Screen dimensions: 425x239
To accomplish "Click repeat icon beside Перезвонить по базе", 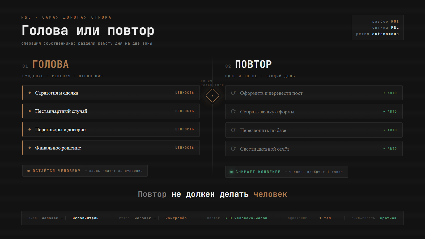I will (x=233, y=130).
